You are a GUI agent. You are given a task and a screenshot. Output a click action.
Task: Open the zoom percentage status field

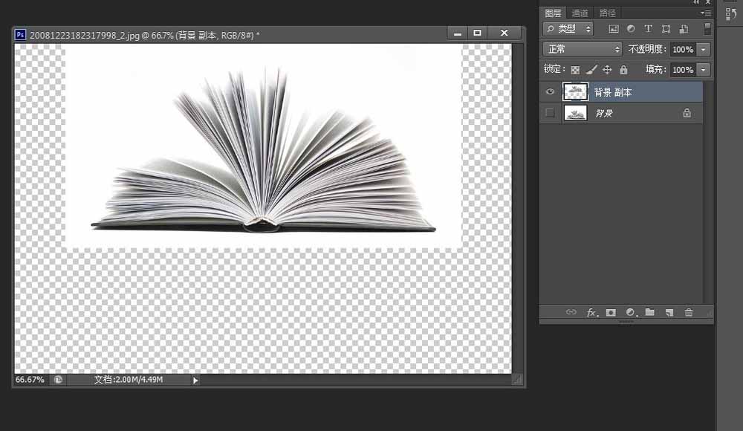pos(28,379)
